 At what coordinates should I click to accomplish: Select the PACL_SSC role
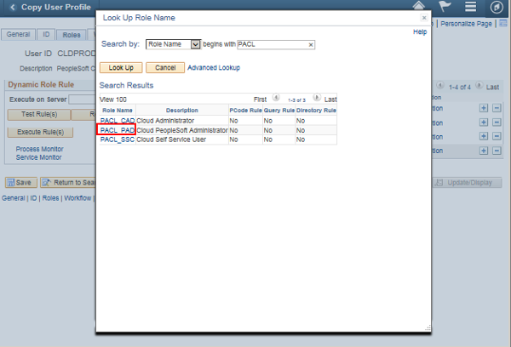pos(118,139)
